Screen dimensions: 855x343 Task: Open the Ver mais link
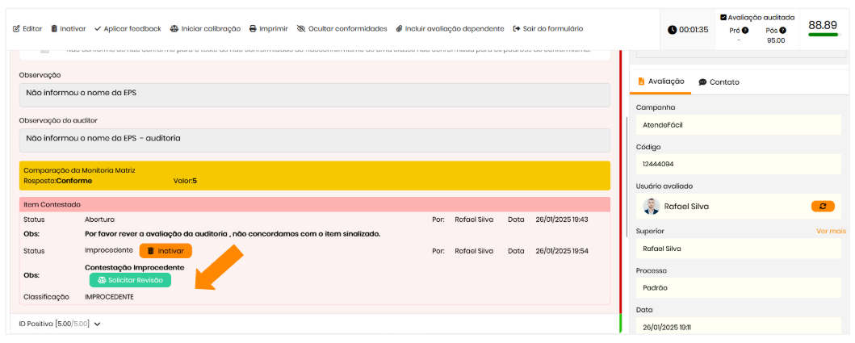[x=831, y=231]
